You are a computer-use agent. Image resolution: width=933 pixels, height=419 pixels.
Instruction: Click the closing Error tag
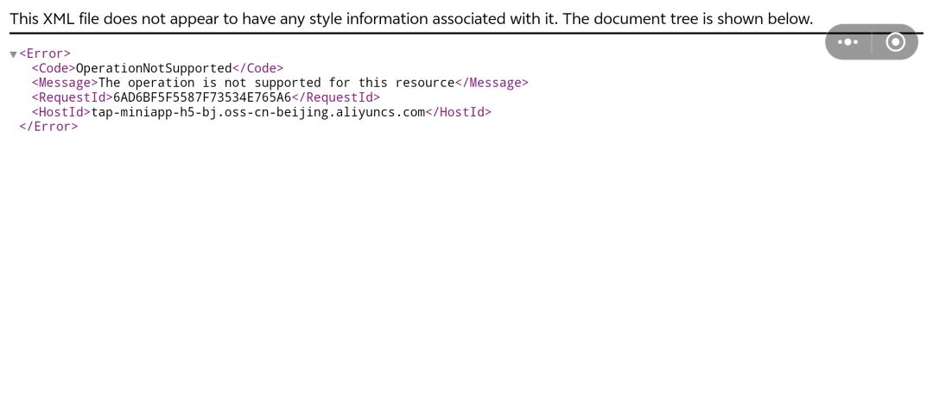click(48, 127)
